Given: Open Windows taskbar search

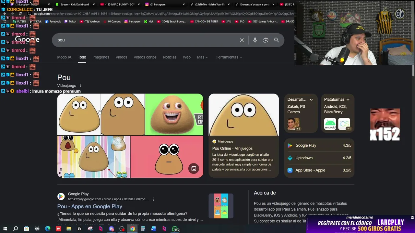Looking at the screenshot, I should [16, 229].
